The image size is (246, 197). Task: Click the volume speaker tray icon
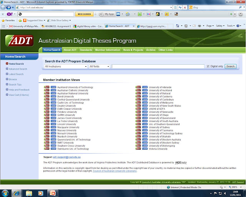[225, 193]
